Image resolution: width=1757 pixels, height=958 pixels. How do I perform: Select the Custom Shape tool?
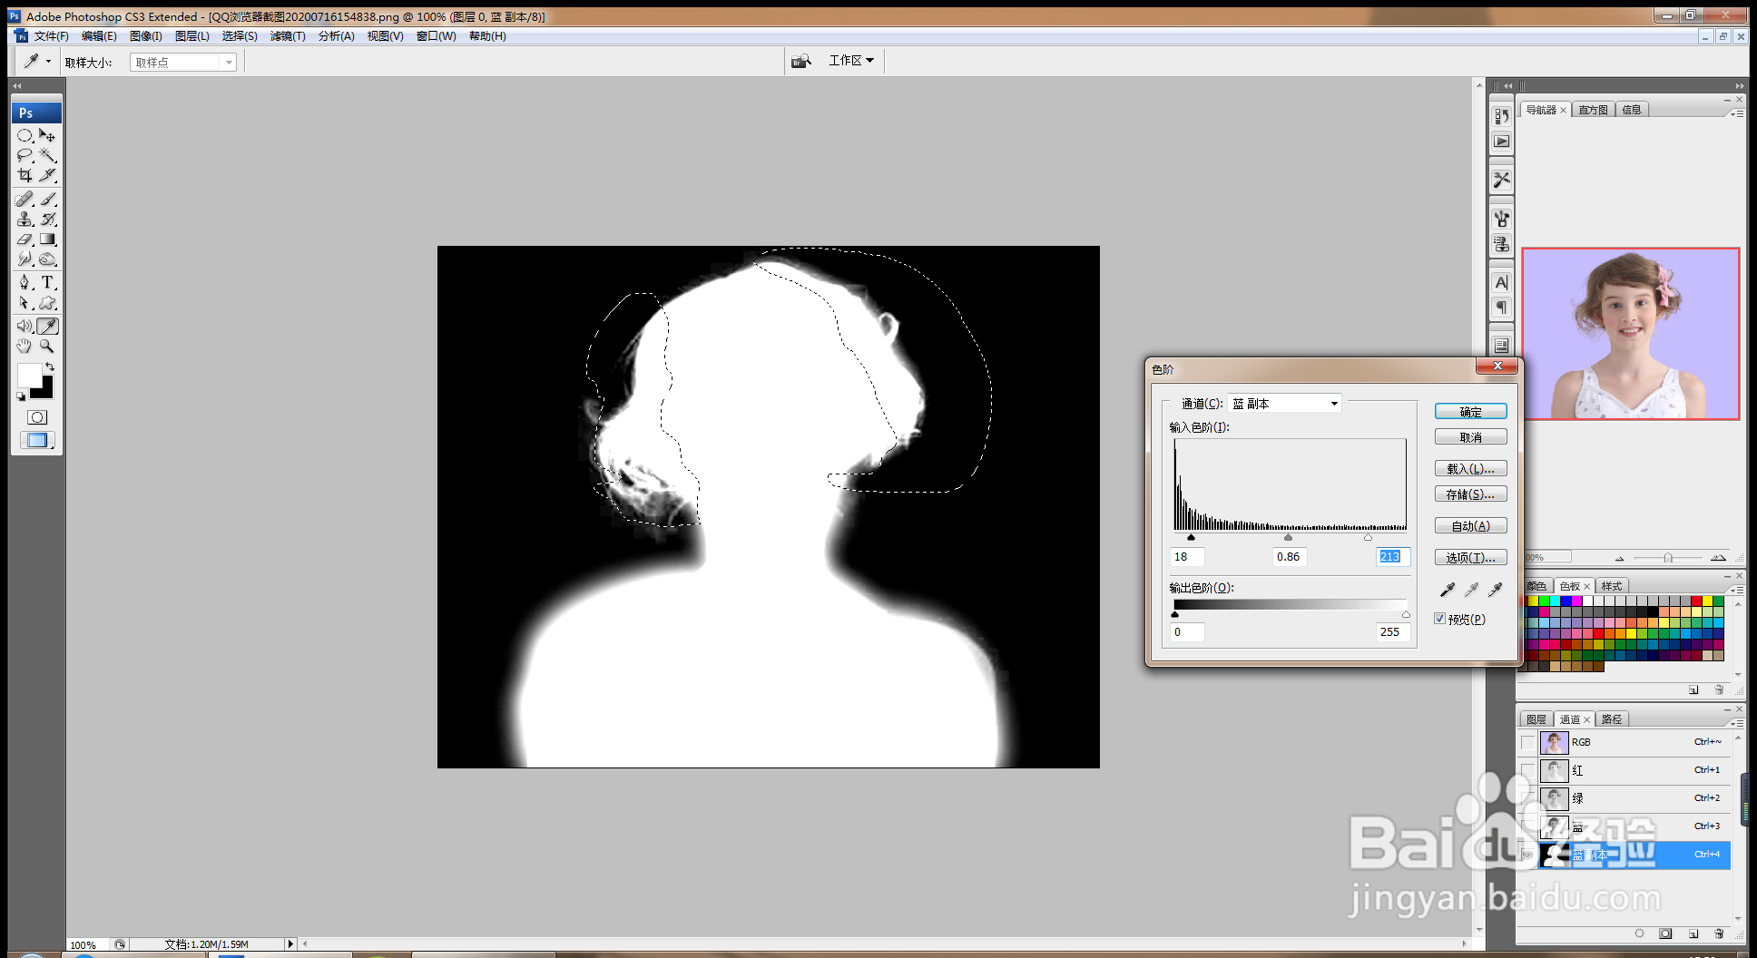48,303
